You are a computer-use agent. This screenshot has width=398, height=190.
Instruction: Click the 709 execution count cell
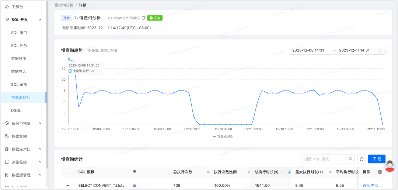pyautogui.click(x=177, y=186)
